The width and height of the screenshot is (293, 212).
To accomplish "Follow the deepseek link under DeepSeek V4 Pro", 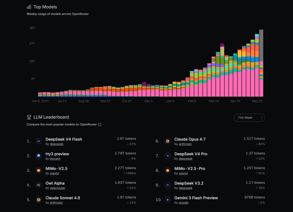I will (186, 159).
